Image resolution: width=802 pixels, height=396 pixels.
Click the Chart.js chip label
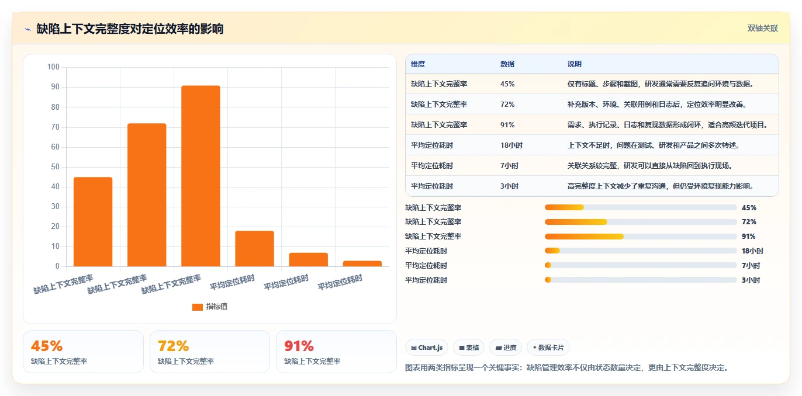(x=430, y=348)
